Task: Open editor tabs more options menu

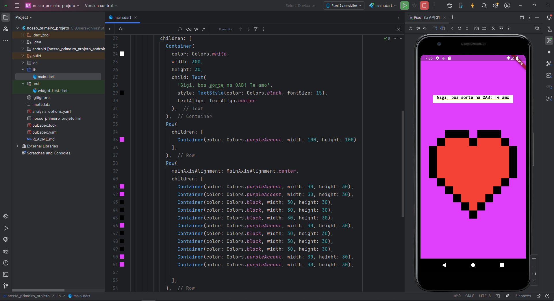Action: coord(399,17)
